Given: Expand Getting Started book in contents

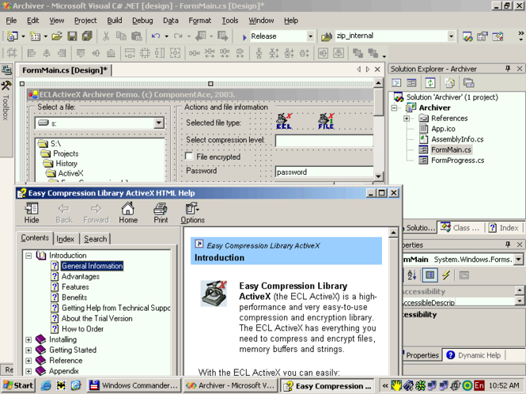Looking at the screenshot, I should coord(28,350).
